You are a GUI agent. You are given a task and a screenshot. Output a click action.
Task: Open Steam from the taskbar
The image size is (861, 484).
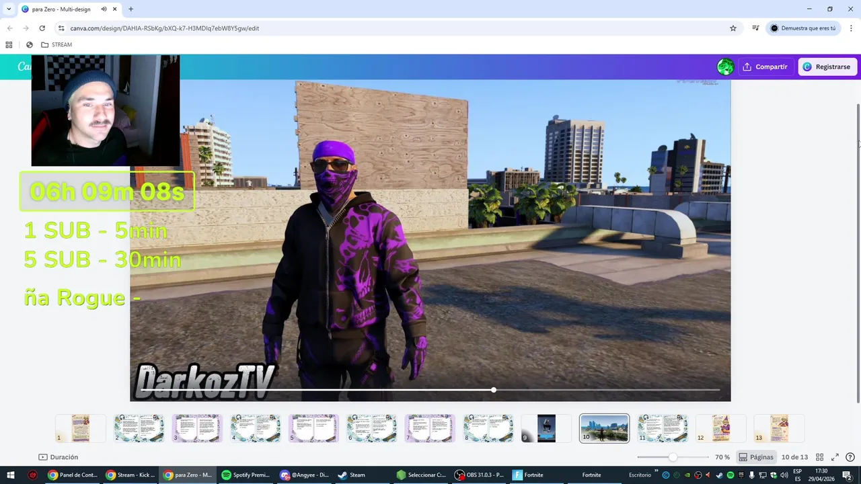tap(363, 475)
